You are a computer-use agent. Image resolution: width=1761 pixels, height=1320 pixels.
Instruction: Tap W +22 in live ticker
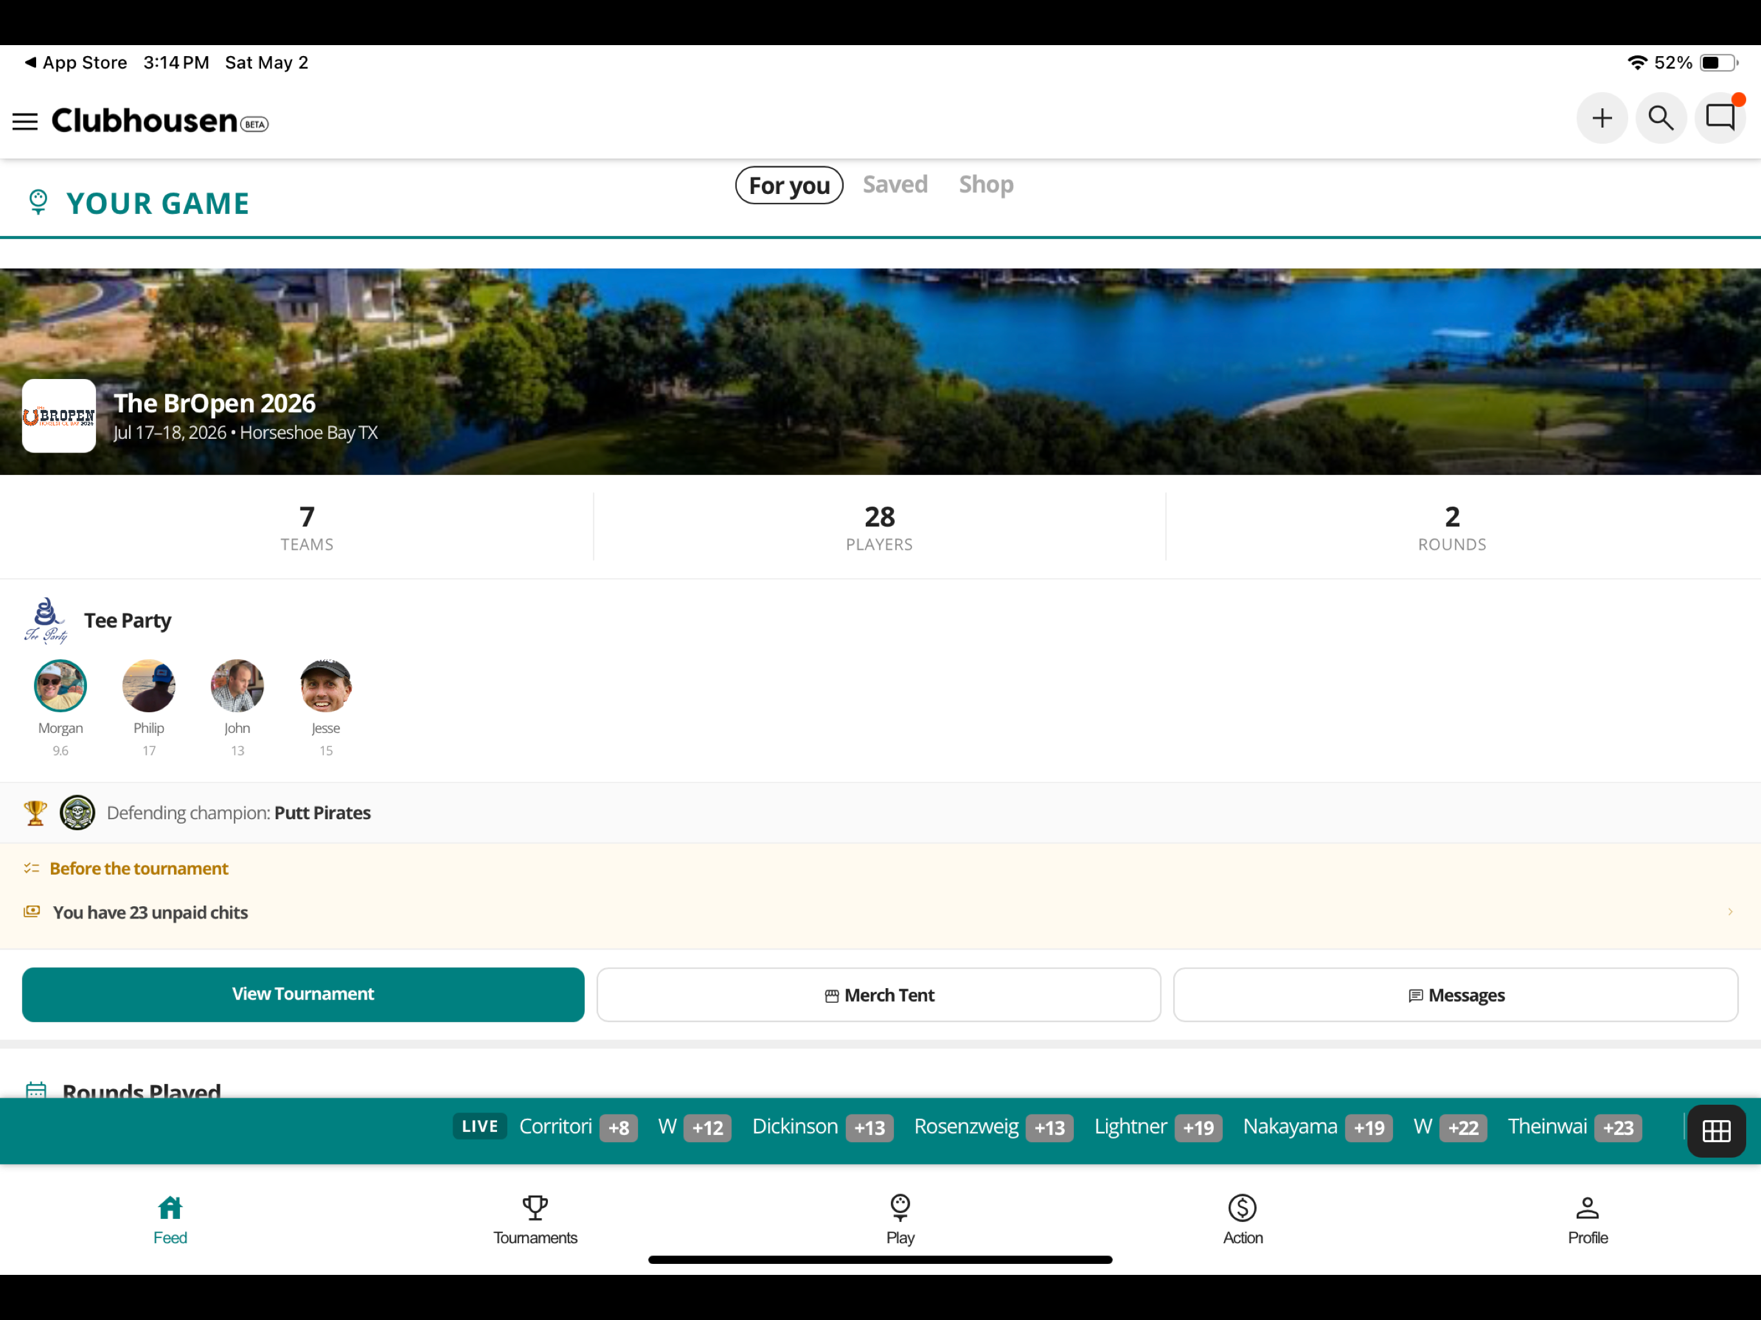[x=1450, y=1127]
